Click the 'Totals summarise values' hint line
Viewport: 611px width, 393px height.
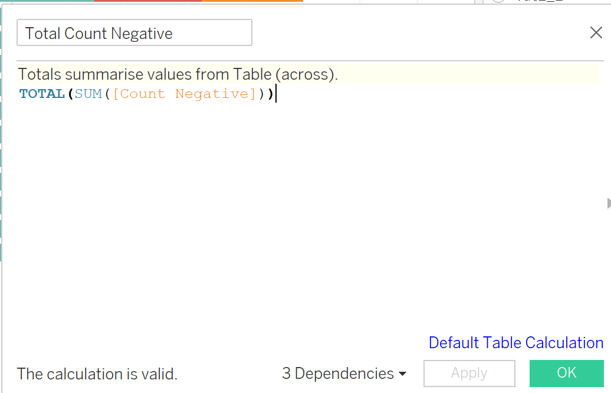[177, 75]
